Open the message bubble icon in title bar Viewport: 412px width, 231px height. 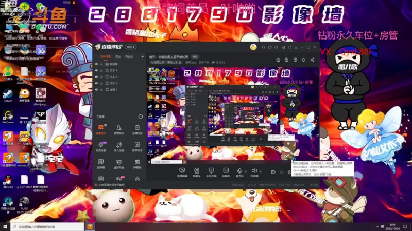tap(276, 47)
